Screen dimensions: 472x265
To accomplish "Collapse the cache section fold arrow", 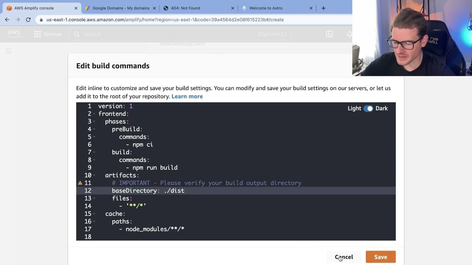I will click(94, 214).
